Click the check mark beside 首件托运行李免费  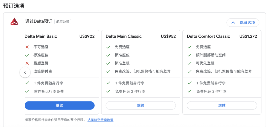coord(27,91)
